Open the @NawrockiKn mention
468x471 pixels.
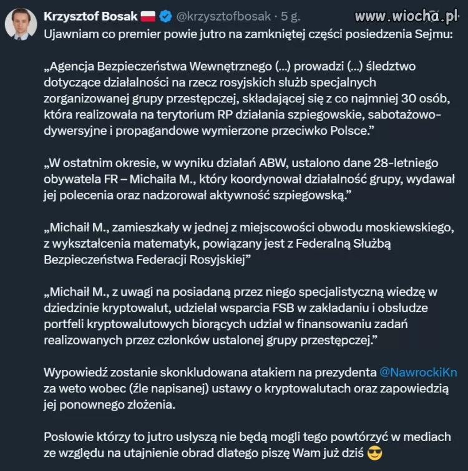click(419, 372)
